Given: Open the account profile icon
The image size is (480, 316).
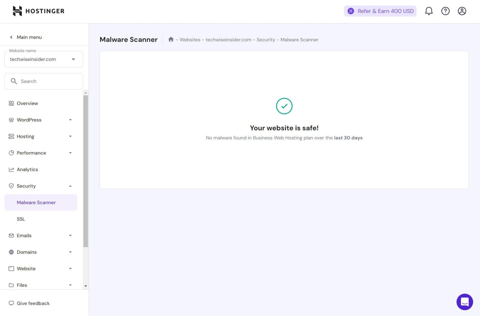Looking at the screenshot, I should [x=462, y=11].
